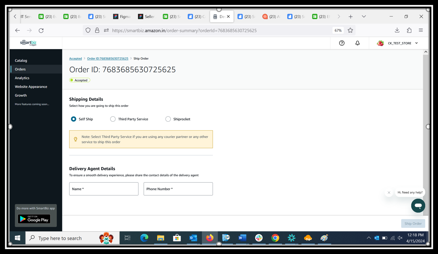Click the Order ID breadcrumb link
438x254 pixels.
(x=108, y=58)
